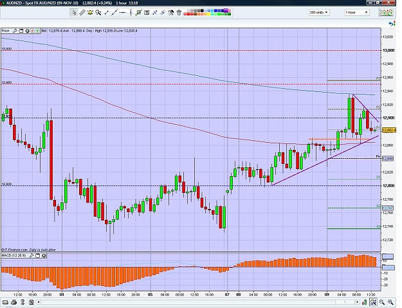Click the rightmost magnifier zoom in icon
This screenshot has width=402, height=308.
point(390,302)
